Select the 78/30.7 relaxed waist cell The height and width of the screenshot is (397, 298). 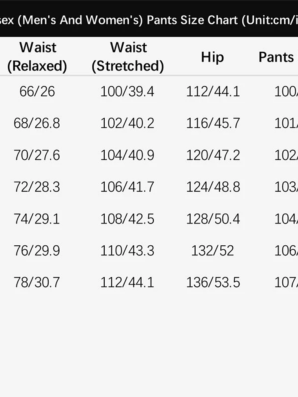[x=37, y=282]
